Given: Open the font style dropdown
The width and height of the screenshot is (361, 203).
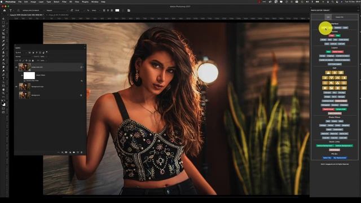Looking at the screenshot, I should point(58,10).
